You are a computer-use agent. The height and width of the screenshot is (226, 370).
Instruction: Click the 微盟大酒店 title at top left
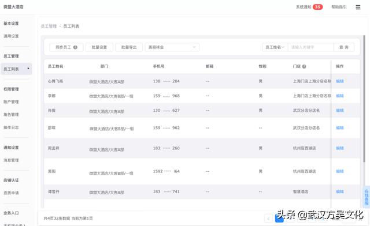[13, 7]
